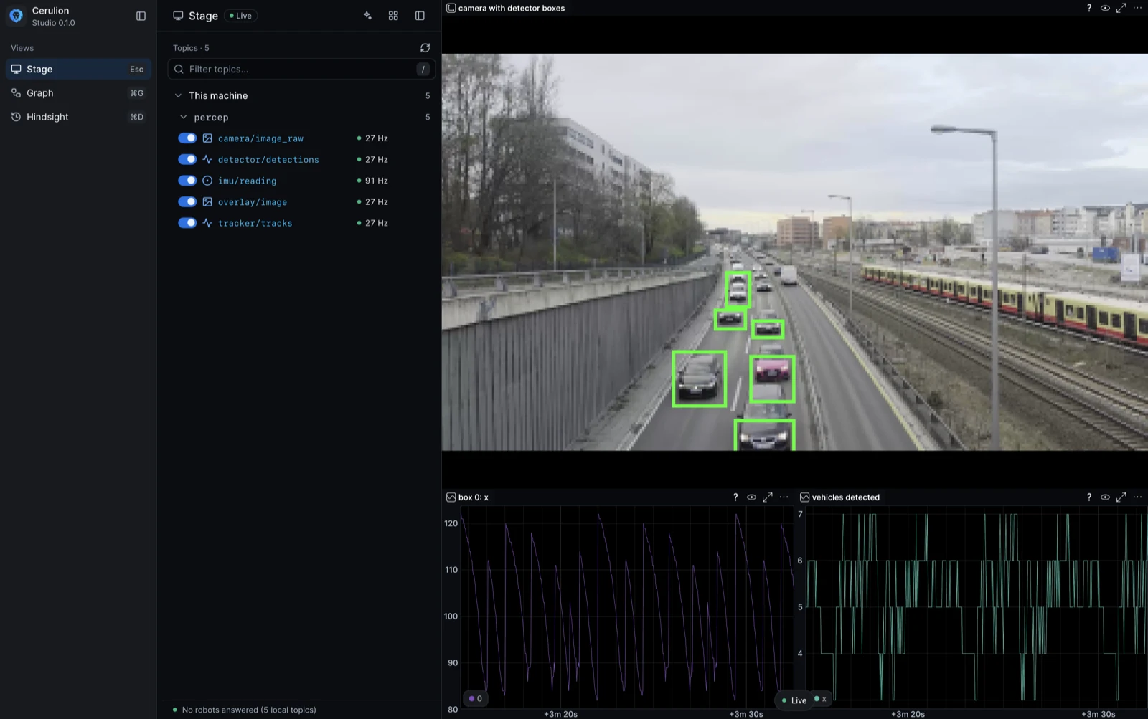Open the Hindsight view
1148x719 pixels.
point(79,117)
